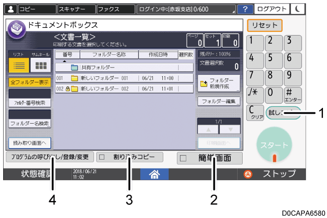The image size is (327, 218).
Task: Toggle 全フォルダー表示 button
Action: point(30,82)
